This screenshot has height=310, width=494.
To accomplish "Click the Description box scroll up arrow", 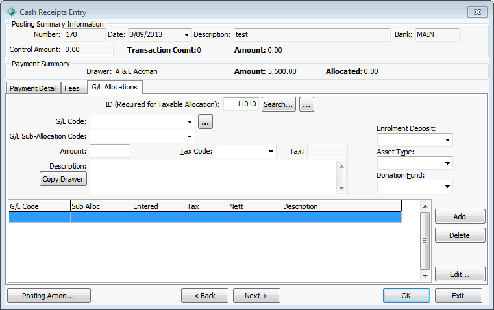I will (341, 167).
